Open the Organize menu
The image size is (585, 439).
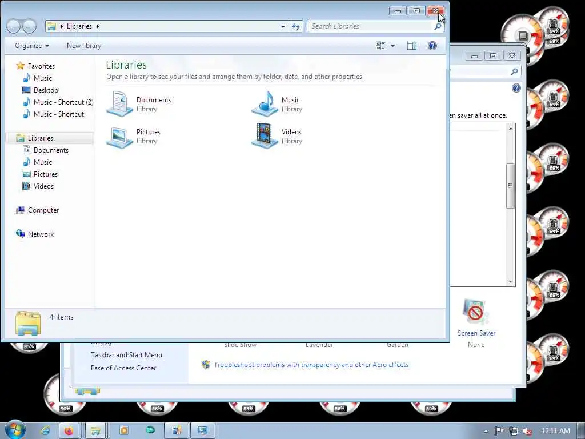tap(32, 46)
